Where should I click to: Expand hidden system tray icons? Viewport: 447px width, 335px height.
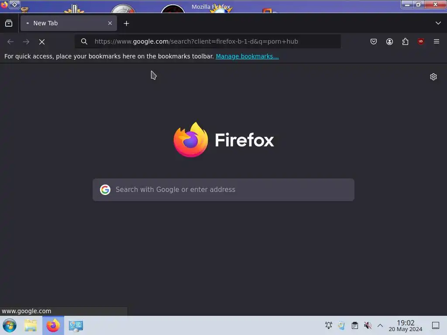click(x=380, y=325)
